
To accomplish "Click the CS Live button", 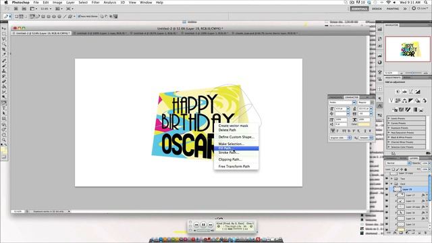I will coord(420,9).
